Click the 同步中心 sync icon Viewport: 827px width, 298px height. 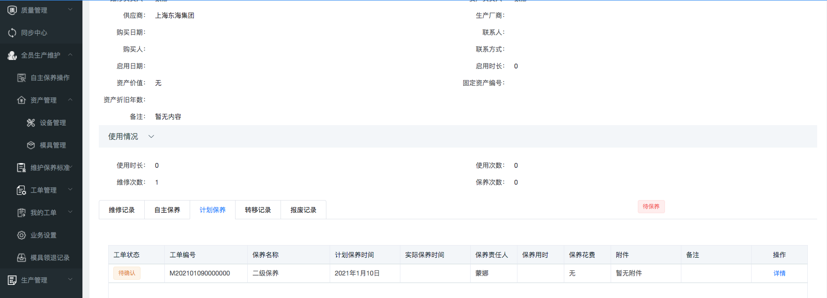point(12,33)
